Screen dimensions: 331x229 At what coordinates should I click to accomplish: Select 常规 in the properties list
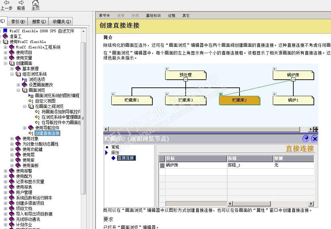[x=115, y=147]
